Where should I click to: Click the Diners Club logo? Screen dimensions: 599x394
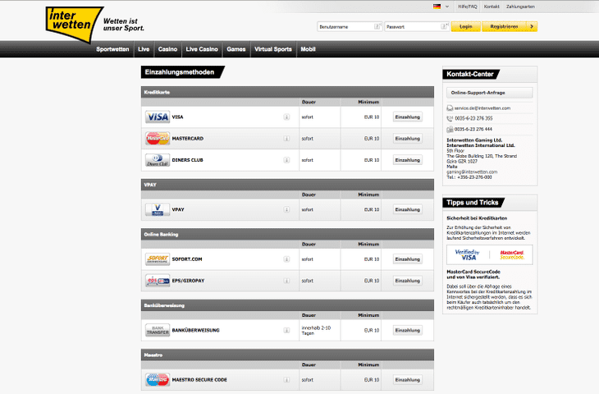coord(158,160)
